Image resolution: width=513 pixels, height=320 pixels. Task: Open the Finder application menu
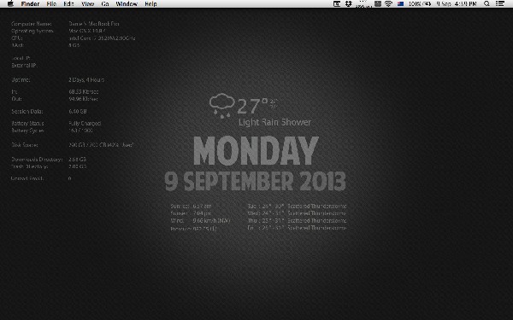[30, 4]
